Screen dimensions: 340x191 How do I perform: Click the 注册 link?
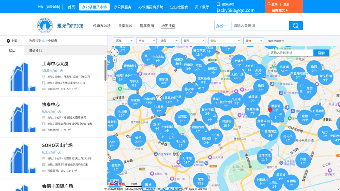pyautogui.click(x=286, y=4)
